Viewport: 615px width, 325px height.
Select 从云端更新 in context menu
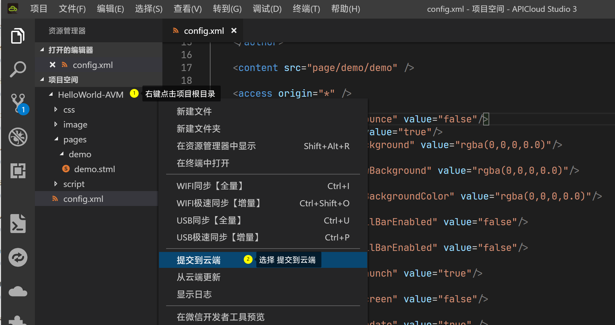coord(263,277)
